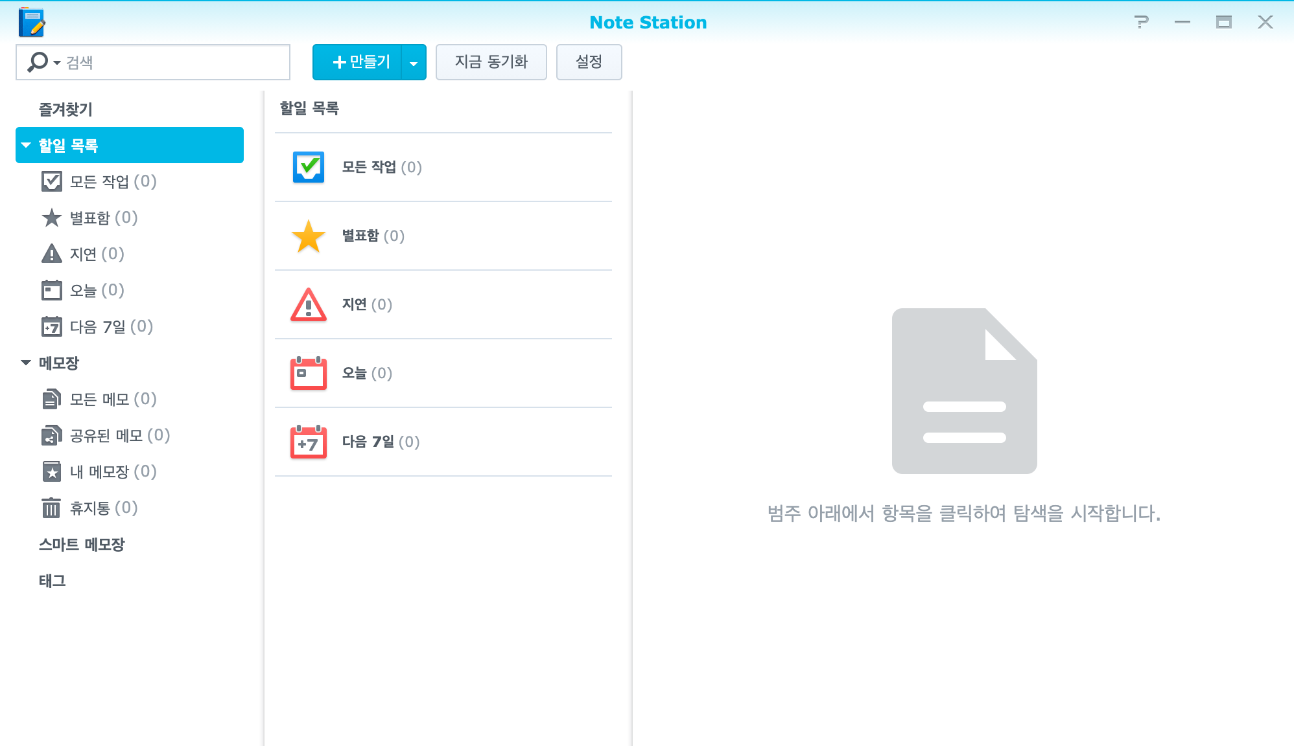1294x746 pixels.
Task: Click the +7 calendar 다음 7일 icon
Action: click(x=309, y=442)
